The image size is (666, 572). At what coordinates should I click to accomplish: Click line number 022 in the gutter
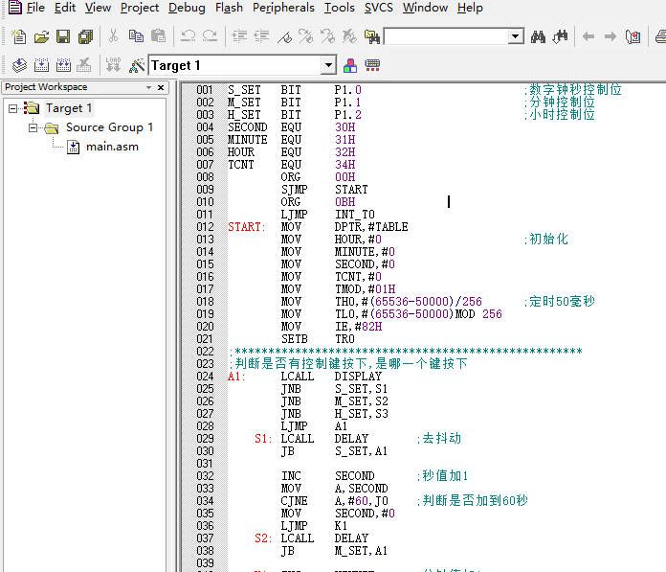click(x=205, y=352)
